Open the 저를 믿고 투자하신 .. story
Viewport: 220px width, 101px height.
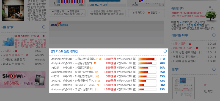186,57
